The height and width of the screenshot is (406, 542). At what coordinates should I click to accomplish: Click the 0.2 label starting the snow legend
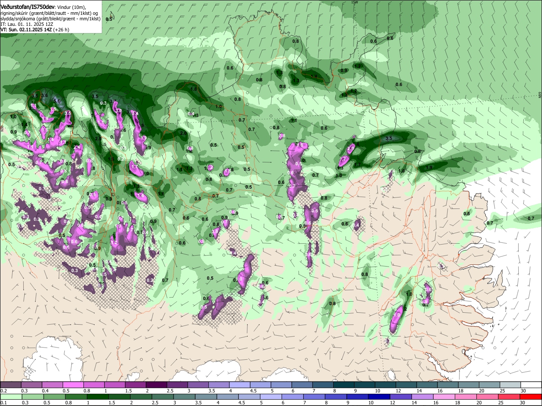(3, 390)
